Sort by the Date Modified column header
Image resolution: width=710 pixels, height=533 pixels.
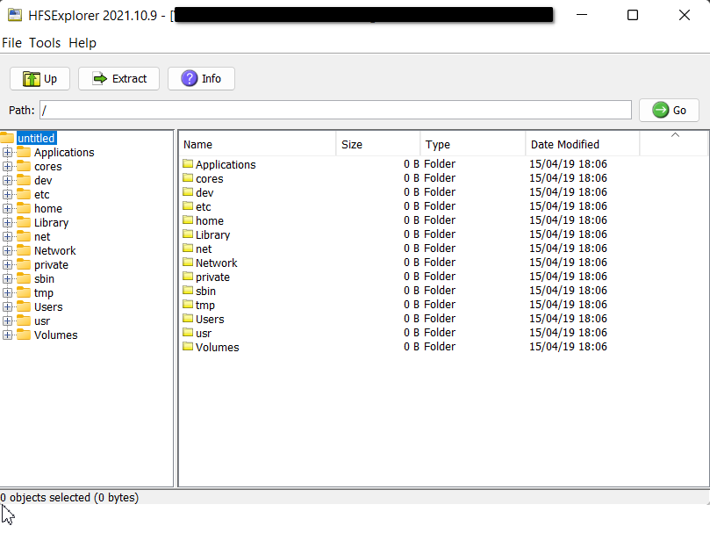(565, 144)
